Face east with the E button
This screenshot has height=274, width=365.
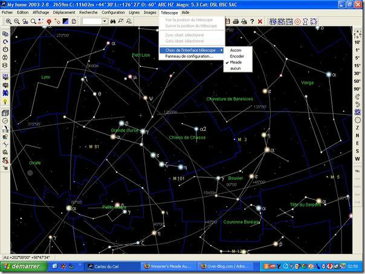point(357,143)
